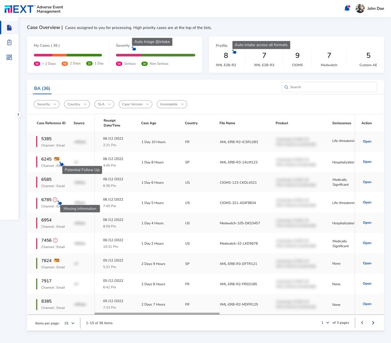This screenshot has width=391, height=343.
Task: Open the dashboard grid icon in the sidebar
Action: [10, 57]
